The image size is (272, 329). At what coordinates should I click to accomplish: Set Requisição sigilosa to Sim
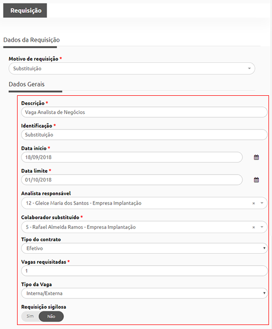(x=30, y=316)
